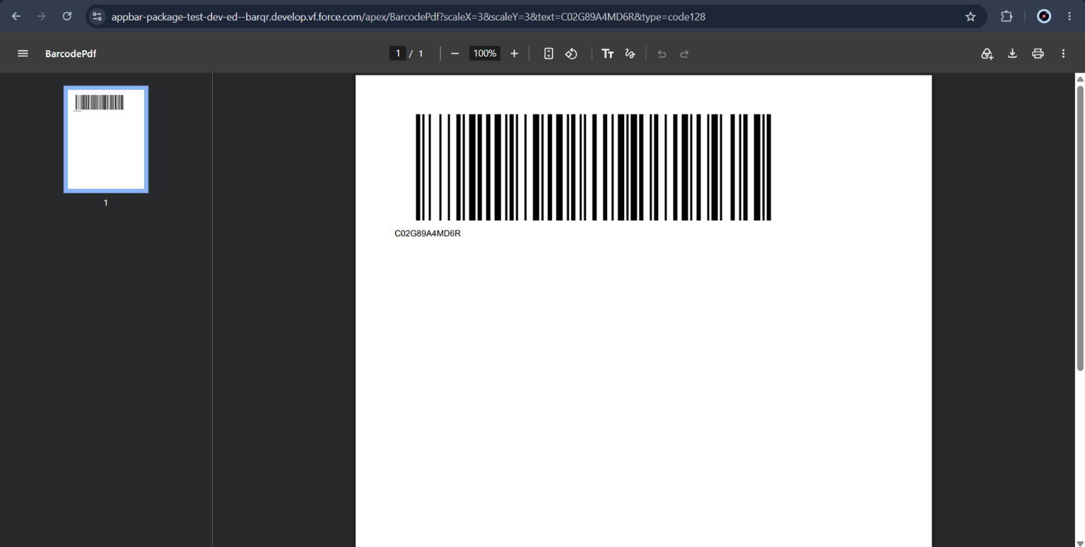Click the barcode text C02G89A4MD6R
The width and height of the screenshot is (1085, 547).
coord(428,233)
